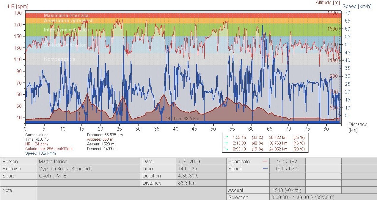Click the Intenzivna vytrvalost green zone label

tap(67, 30)
